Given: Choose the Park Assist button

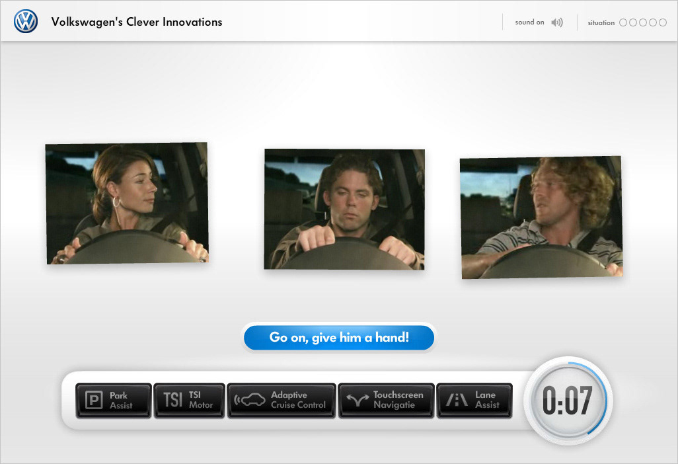Looking at the screenshot, I should click(x=113, y=401).
